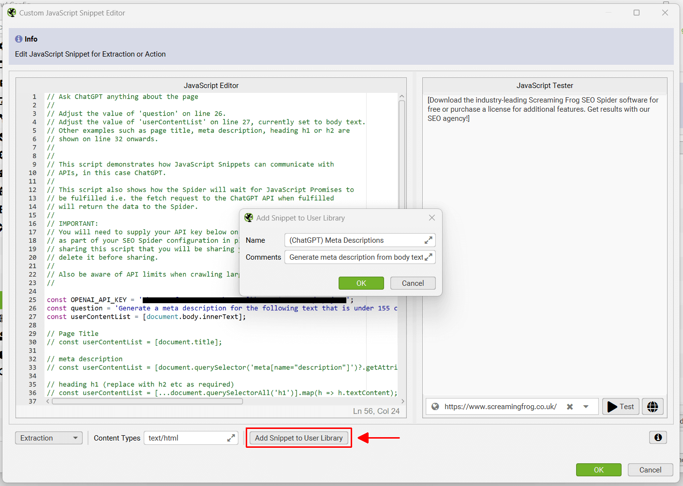Click the globe icon inside the URL field

click(x=435, y=407)
